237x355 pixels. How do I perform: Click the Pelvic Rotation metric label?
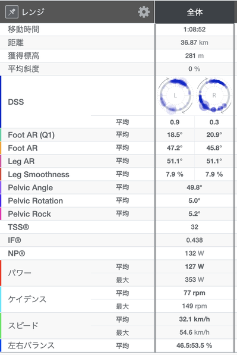coord(35,200)
